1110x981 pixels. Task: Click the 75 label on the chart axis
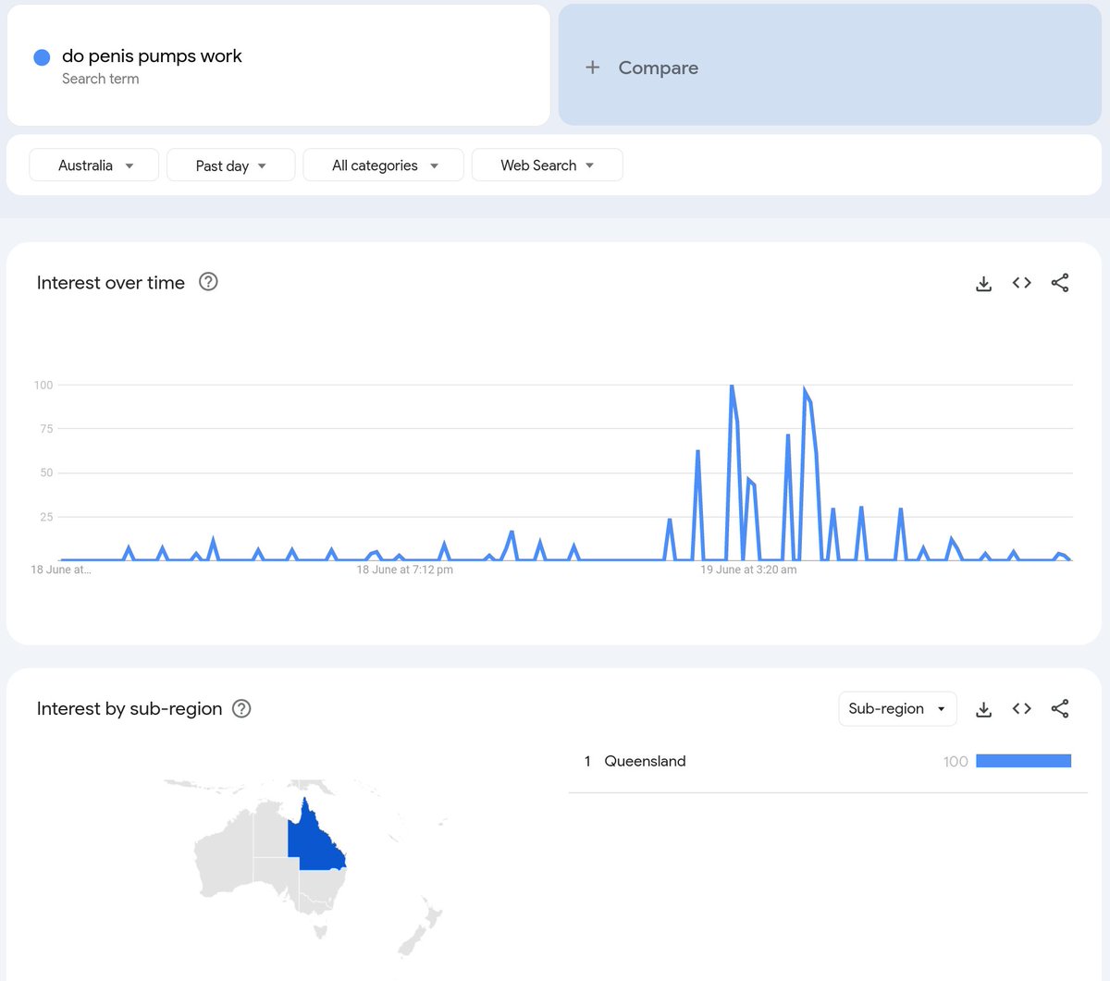[x=46, y=429]
